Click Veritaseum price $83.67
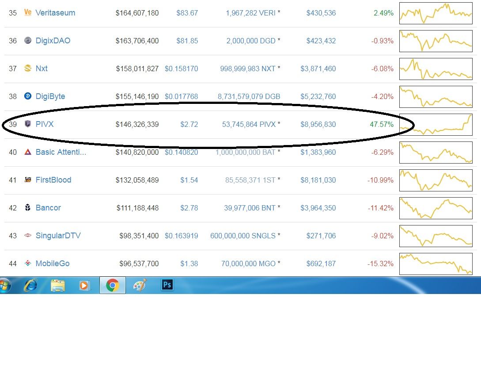This screenshot has height=378, width=481. click(x=187, y=13)
